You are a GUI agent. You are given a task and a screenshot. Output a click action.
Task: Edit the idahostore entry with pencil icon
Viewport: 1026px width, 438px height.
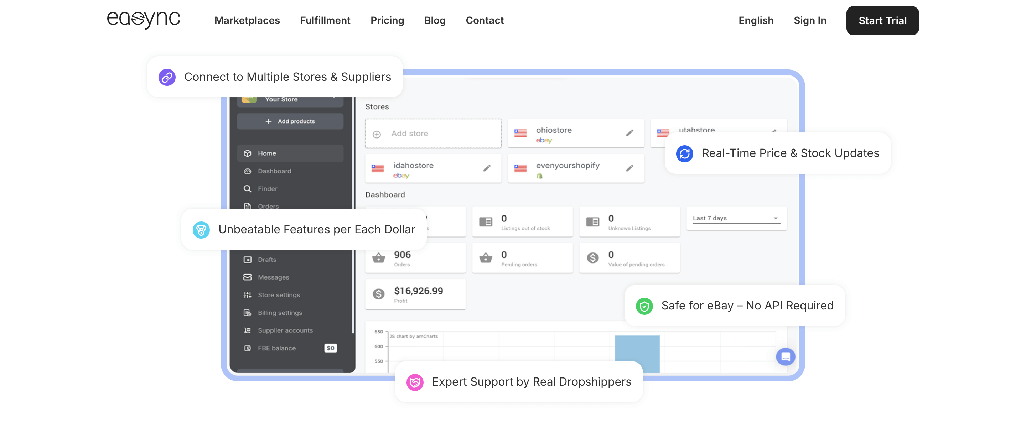click(487, 168)
